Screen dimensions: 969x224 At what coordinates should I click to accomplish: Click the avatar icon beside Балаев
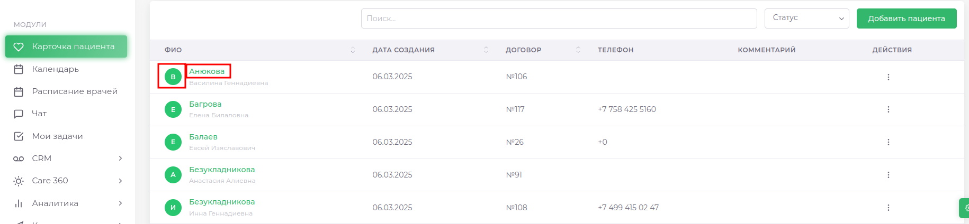(173, 142)
